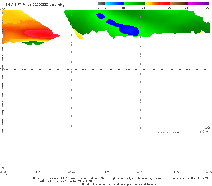This screenshot has width=212, height=186.
Task: Click the color bar label '64'
Action: 187,8
